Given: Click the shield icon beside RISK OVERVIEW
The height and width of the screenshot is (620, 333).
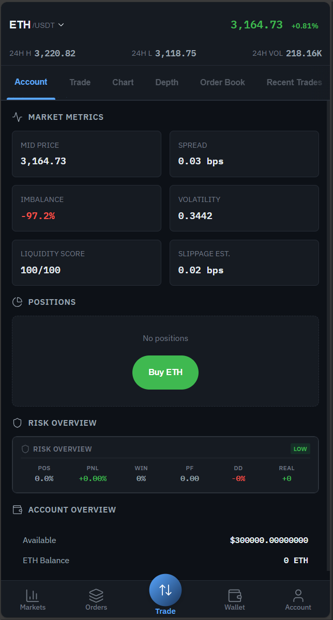Looking at the screenshot, I should coord(17,423).
